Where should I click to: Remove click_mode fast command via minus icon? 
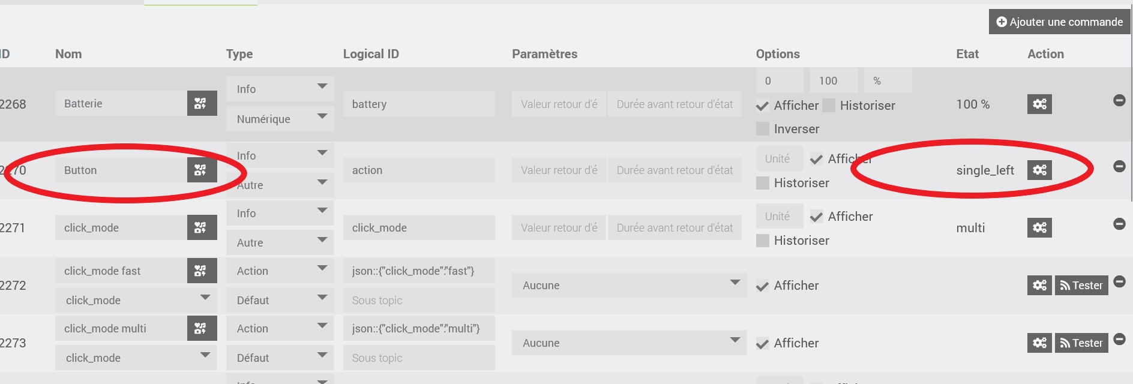point(1119,281)
